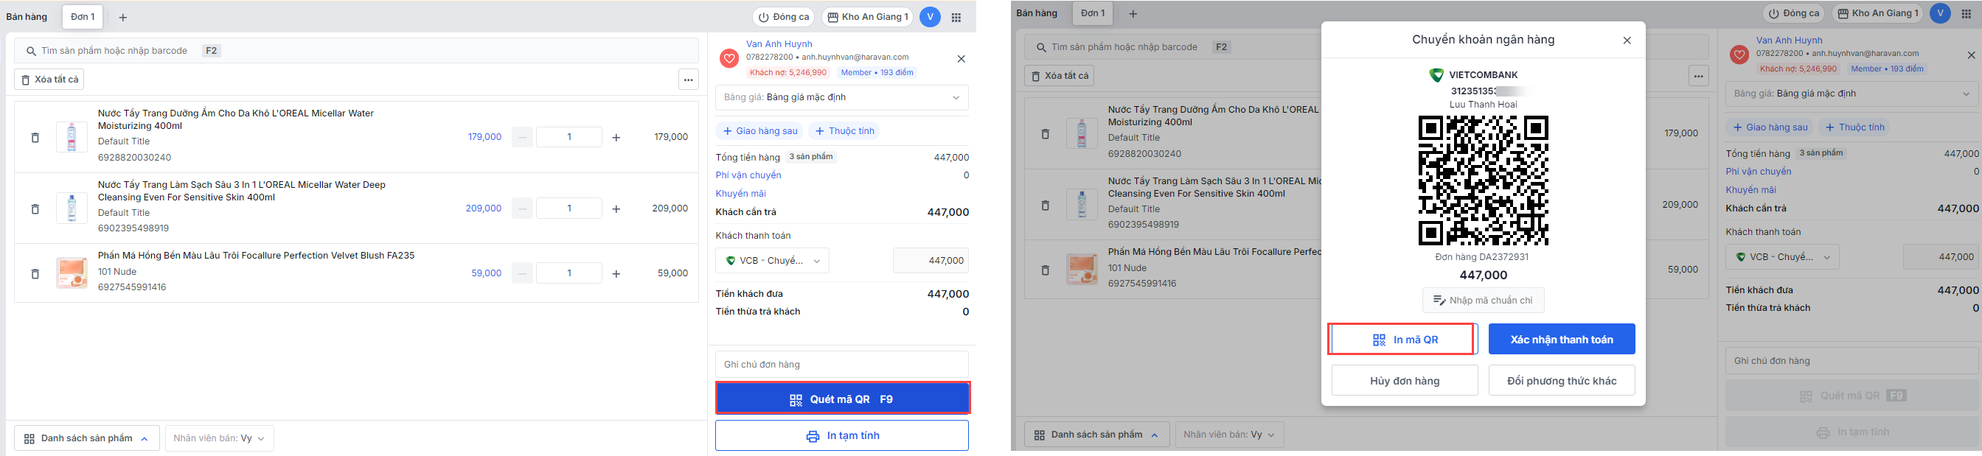
Task: Increase quantity of the 209,000 item, left screenshot
Action: (616, 209)
